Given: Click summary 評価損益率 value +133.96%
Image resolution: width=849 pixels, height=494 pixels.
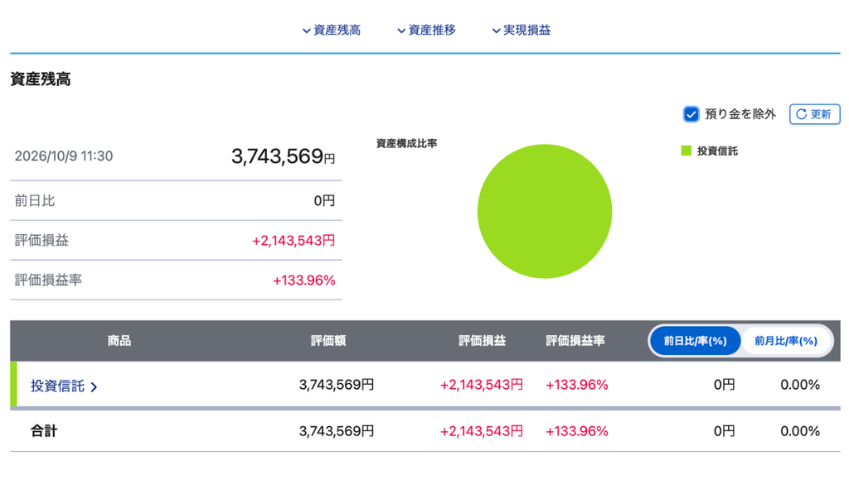Looking at the screenshot, I should [x=303, y=281].
